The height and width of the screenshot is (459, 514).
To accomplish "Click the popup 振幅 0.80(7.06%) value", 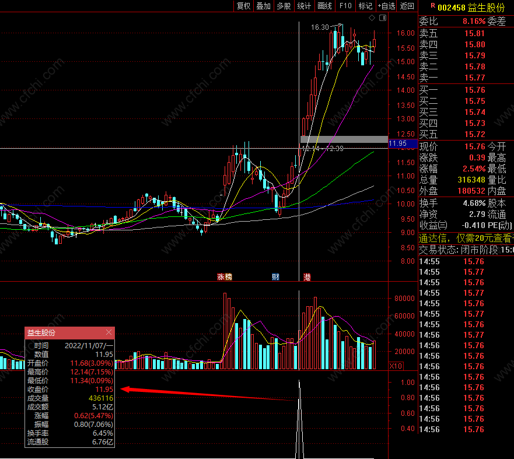I will 93,425.
